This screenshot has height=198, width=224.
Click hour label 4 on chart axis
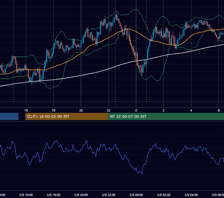coord(191,111)
